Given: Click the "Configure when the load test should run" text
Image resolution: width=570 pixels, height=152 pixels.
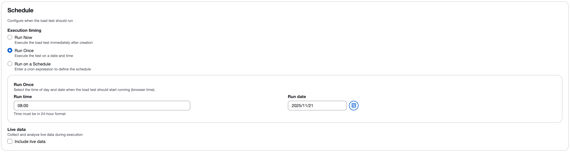Looking at the screenshot, I should tap(40, 21).
